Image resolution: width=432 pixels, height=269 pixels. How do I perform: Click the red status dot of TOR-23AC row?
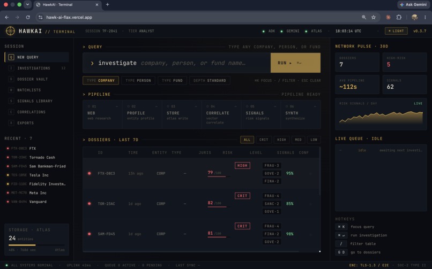pos(90,204)
